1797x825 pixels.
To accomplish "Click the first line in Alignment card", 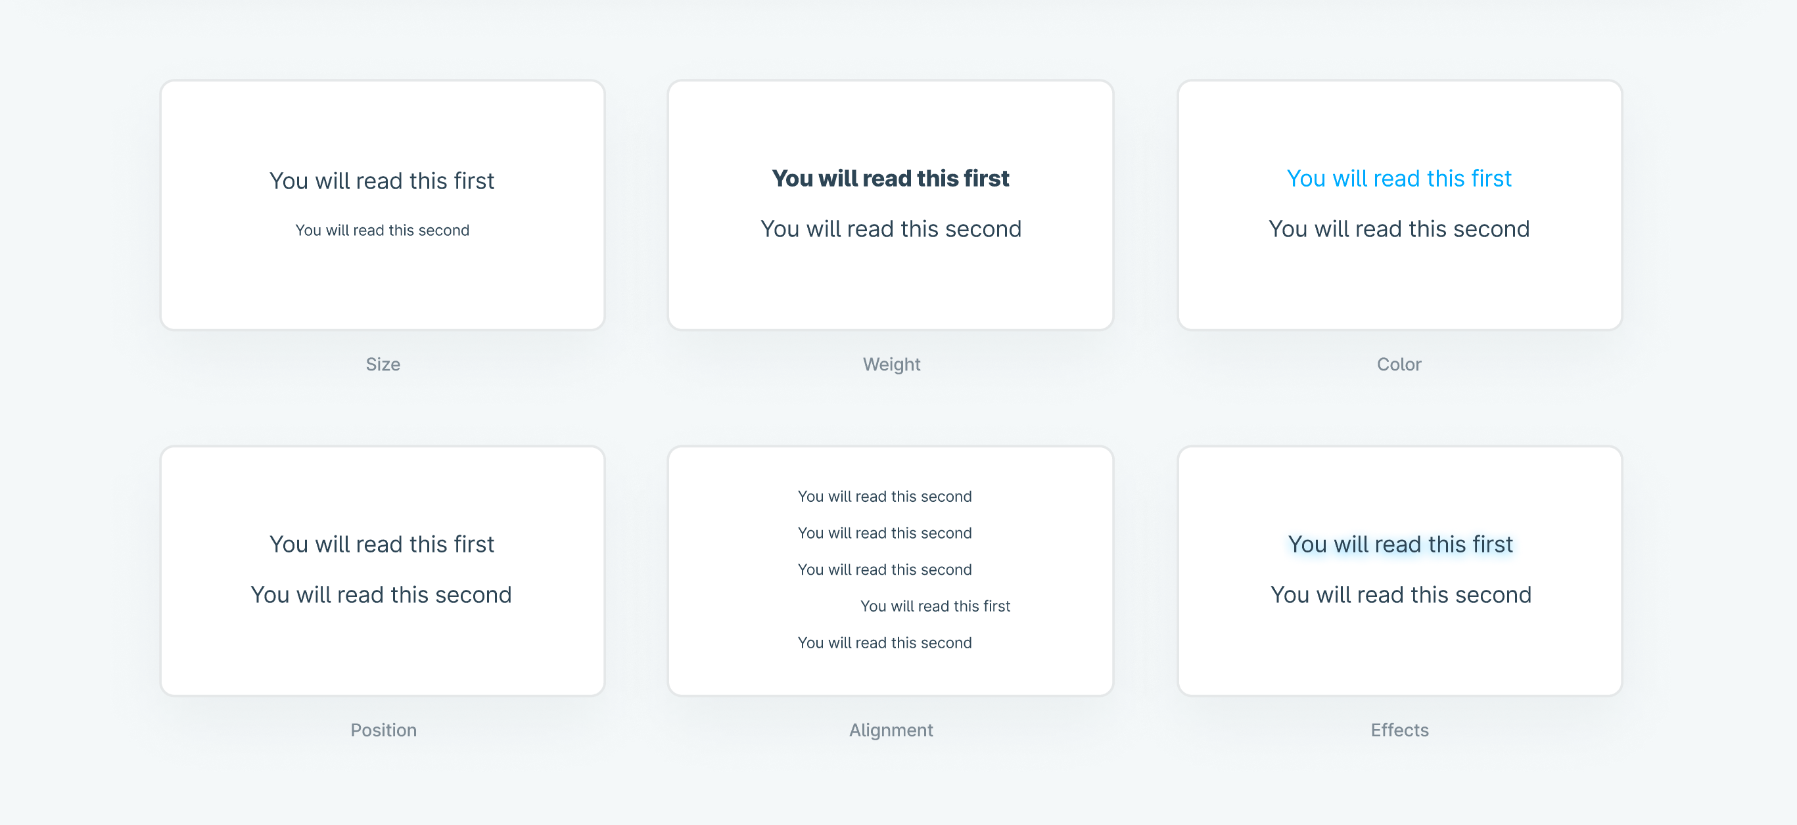I will [x=885, y=497].
